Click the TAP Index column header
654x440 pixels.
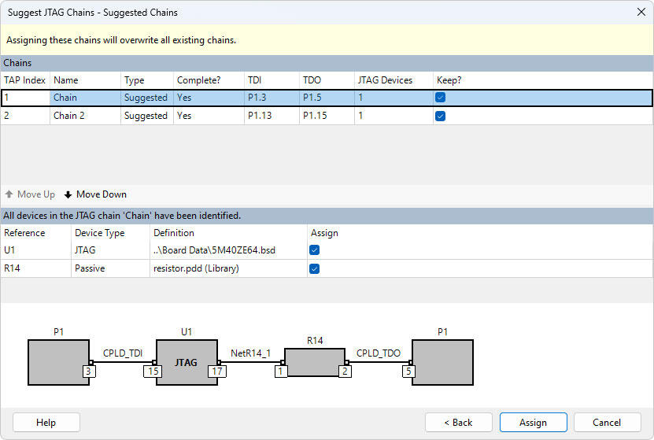(x=24, y=80)
